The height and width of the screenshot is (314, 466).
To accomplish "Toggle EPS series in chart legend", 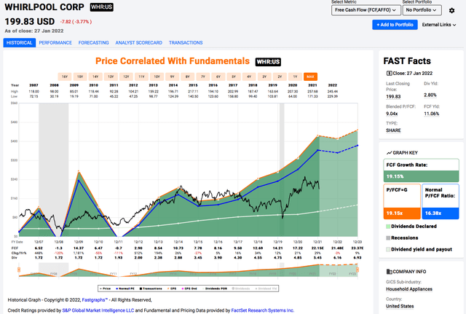I will (x=172, y=289).
